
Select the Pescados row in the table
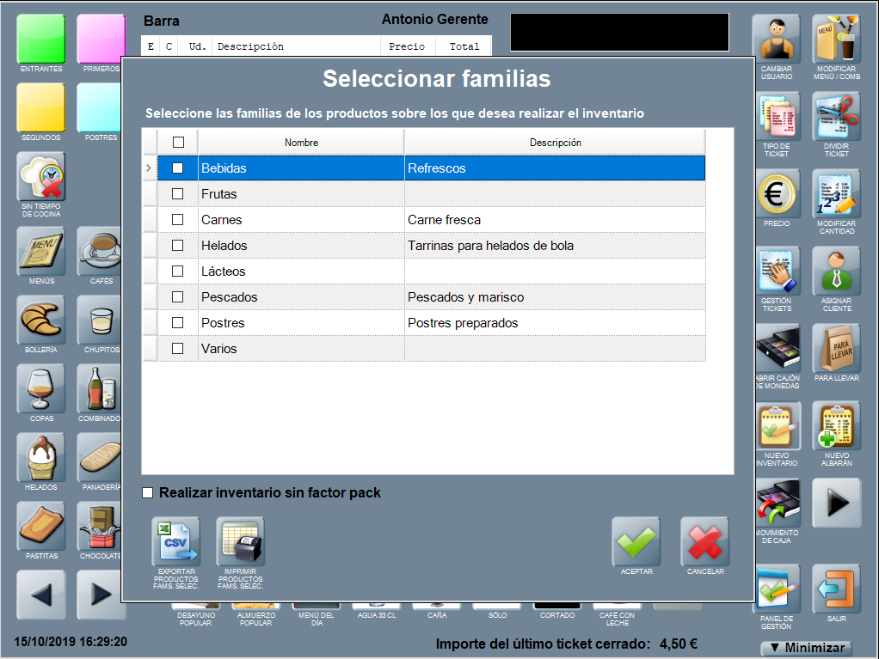tap(301, 297)
